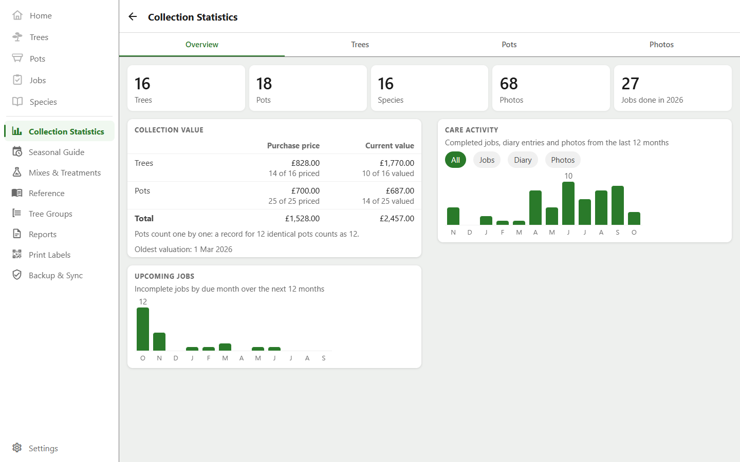
Task: Open Backup & Sync shield icon
Action: coord(17,275)
